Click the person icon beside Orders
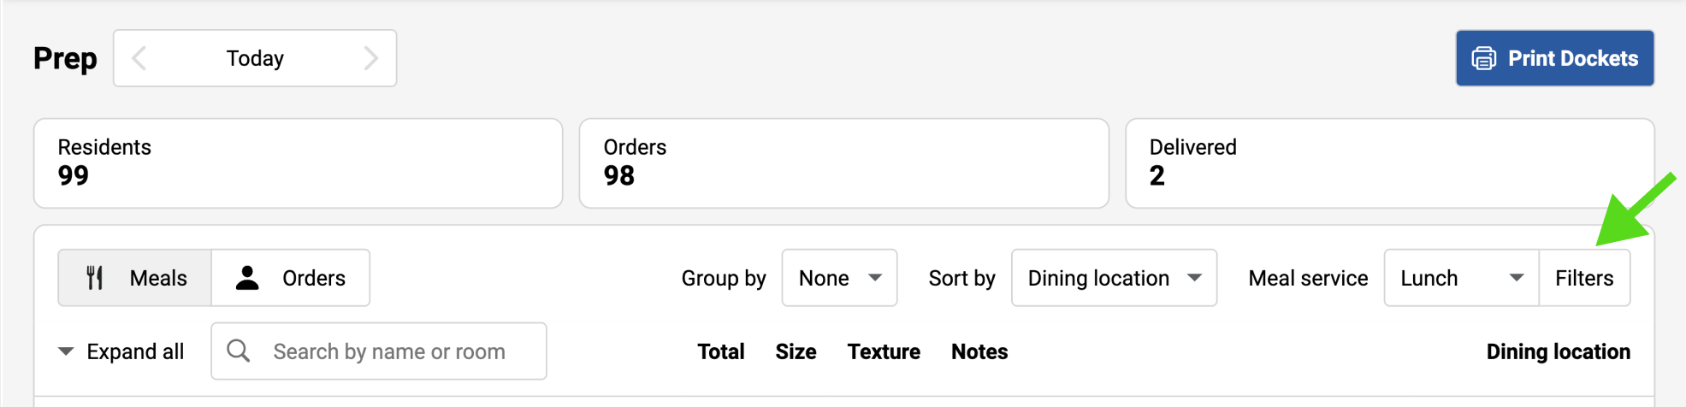This screenshot has width=1686, height=407. click(x=247, y=278)
